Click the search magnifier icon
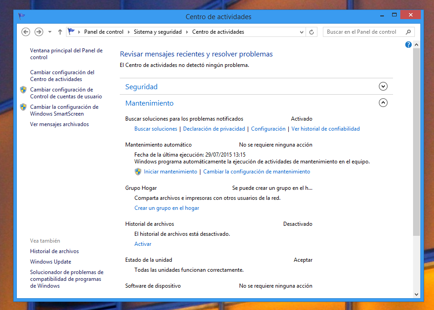The width and height of the screenshot is (434, 310). coord(408,32)
